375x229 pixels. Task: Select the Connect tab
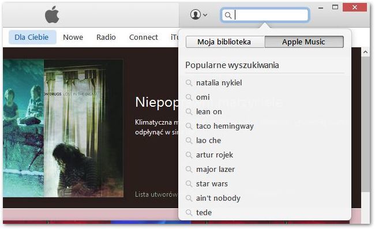tap(144, 37)
